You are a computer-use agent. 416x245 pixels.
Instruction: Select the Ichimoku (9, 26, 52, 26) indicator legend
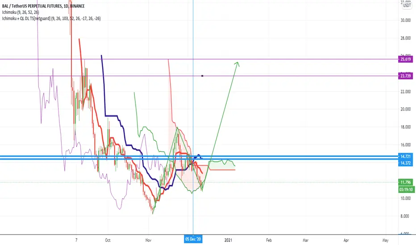pyautogui.click(x=21, y=12)
